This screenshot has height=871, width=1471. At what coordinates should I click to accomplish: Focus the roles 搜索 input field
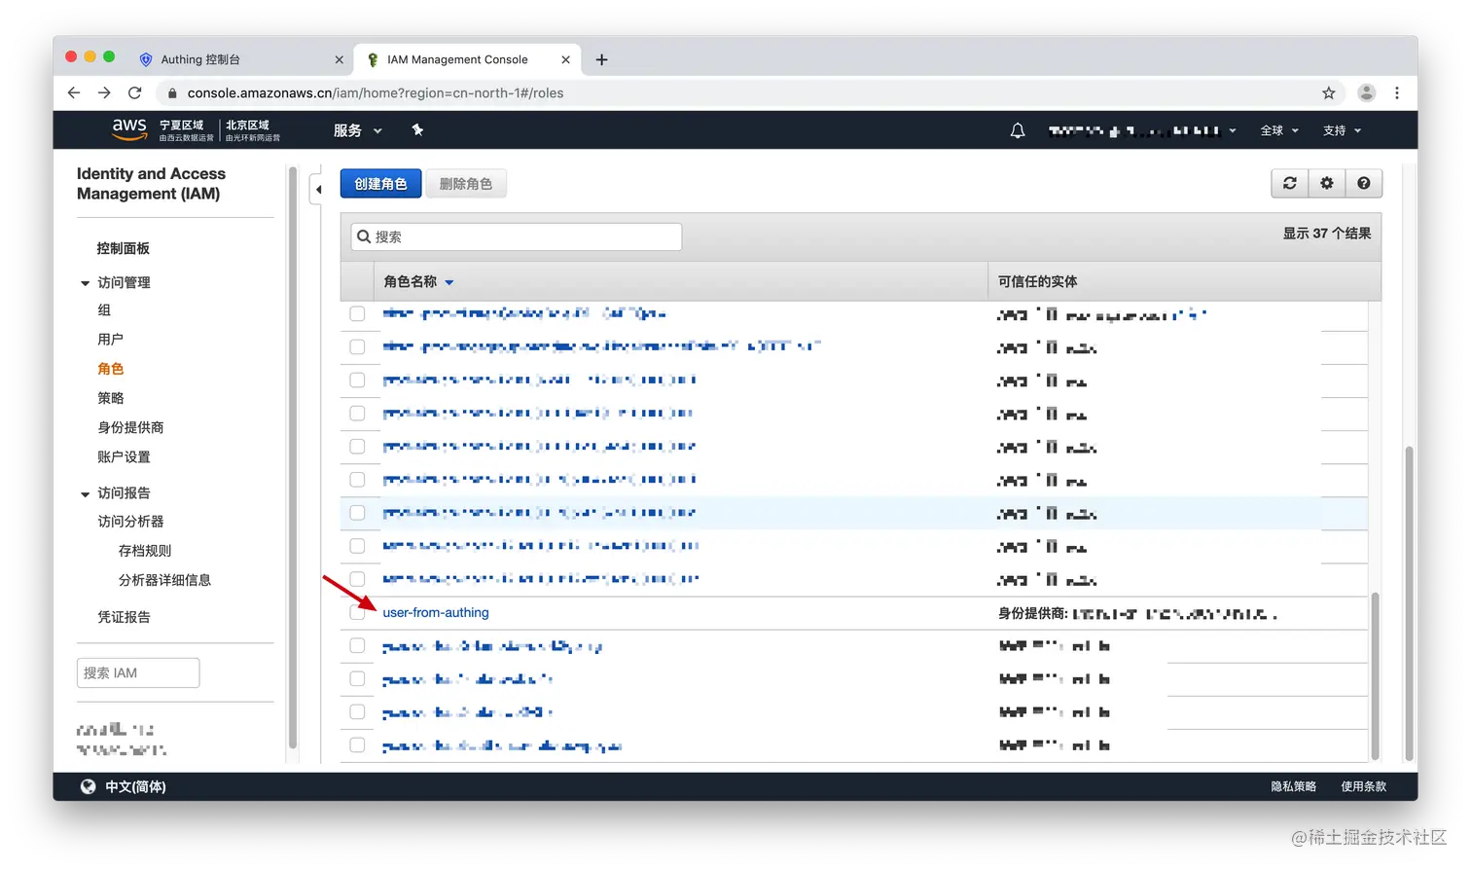point(517,236)
